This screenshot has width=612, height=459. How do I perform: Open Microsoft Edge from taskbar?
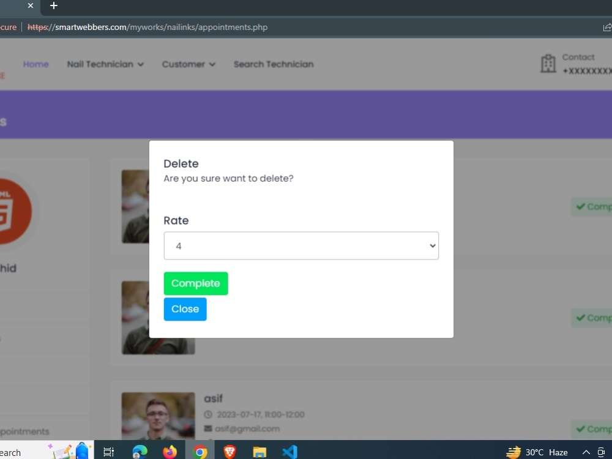(140, 452)
